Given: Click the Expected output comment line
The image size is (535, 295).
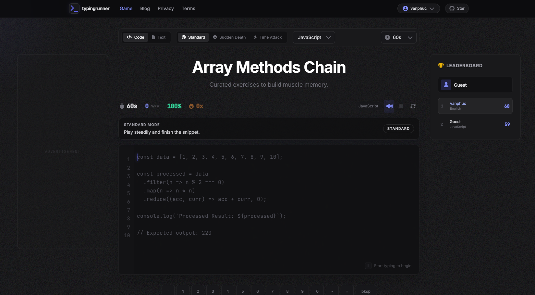Looking at the screenshot, I should click(x=174, y=233).
